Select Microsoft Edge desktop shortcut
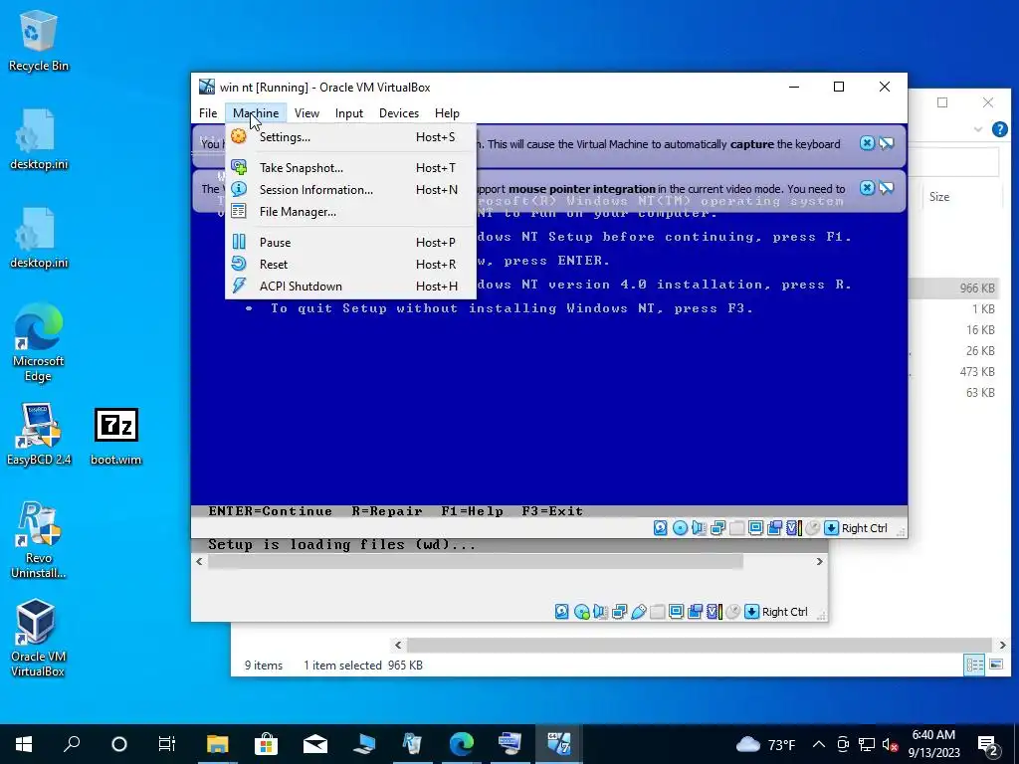Image resolution: width=1019 pixels, height=764 pixels. point(39,342)
